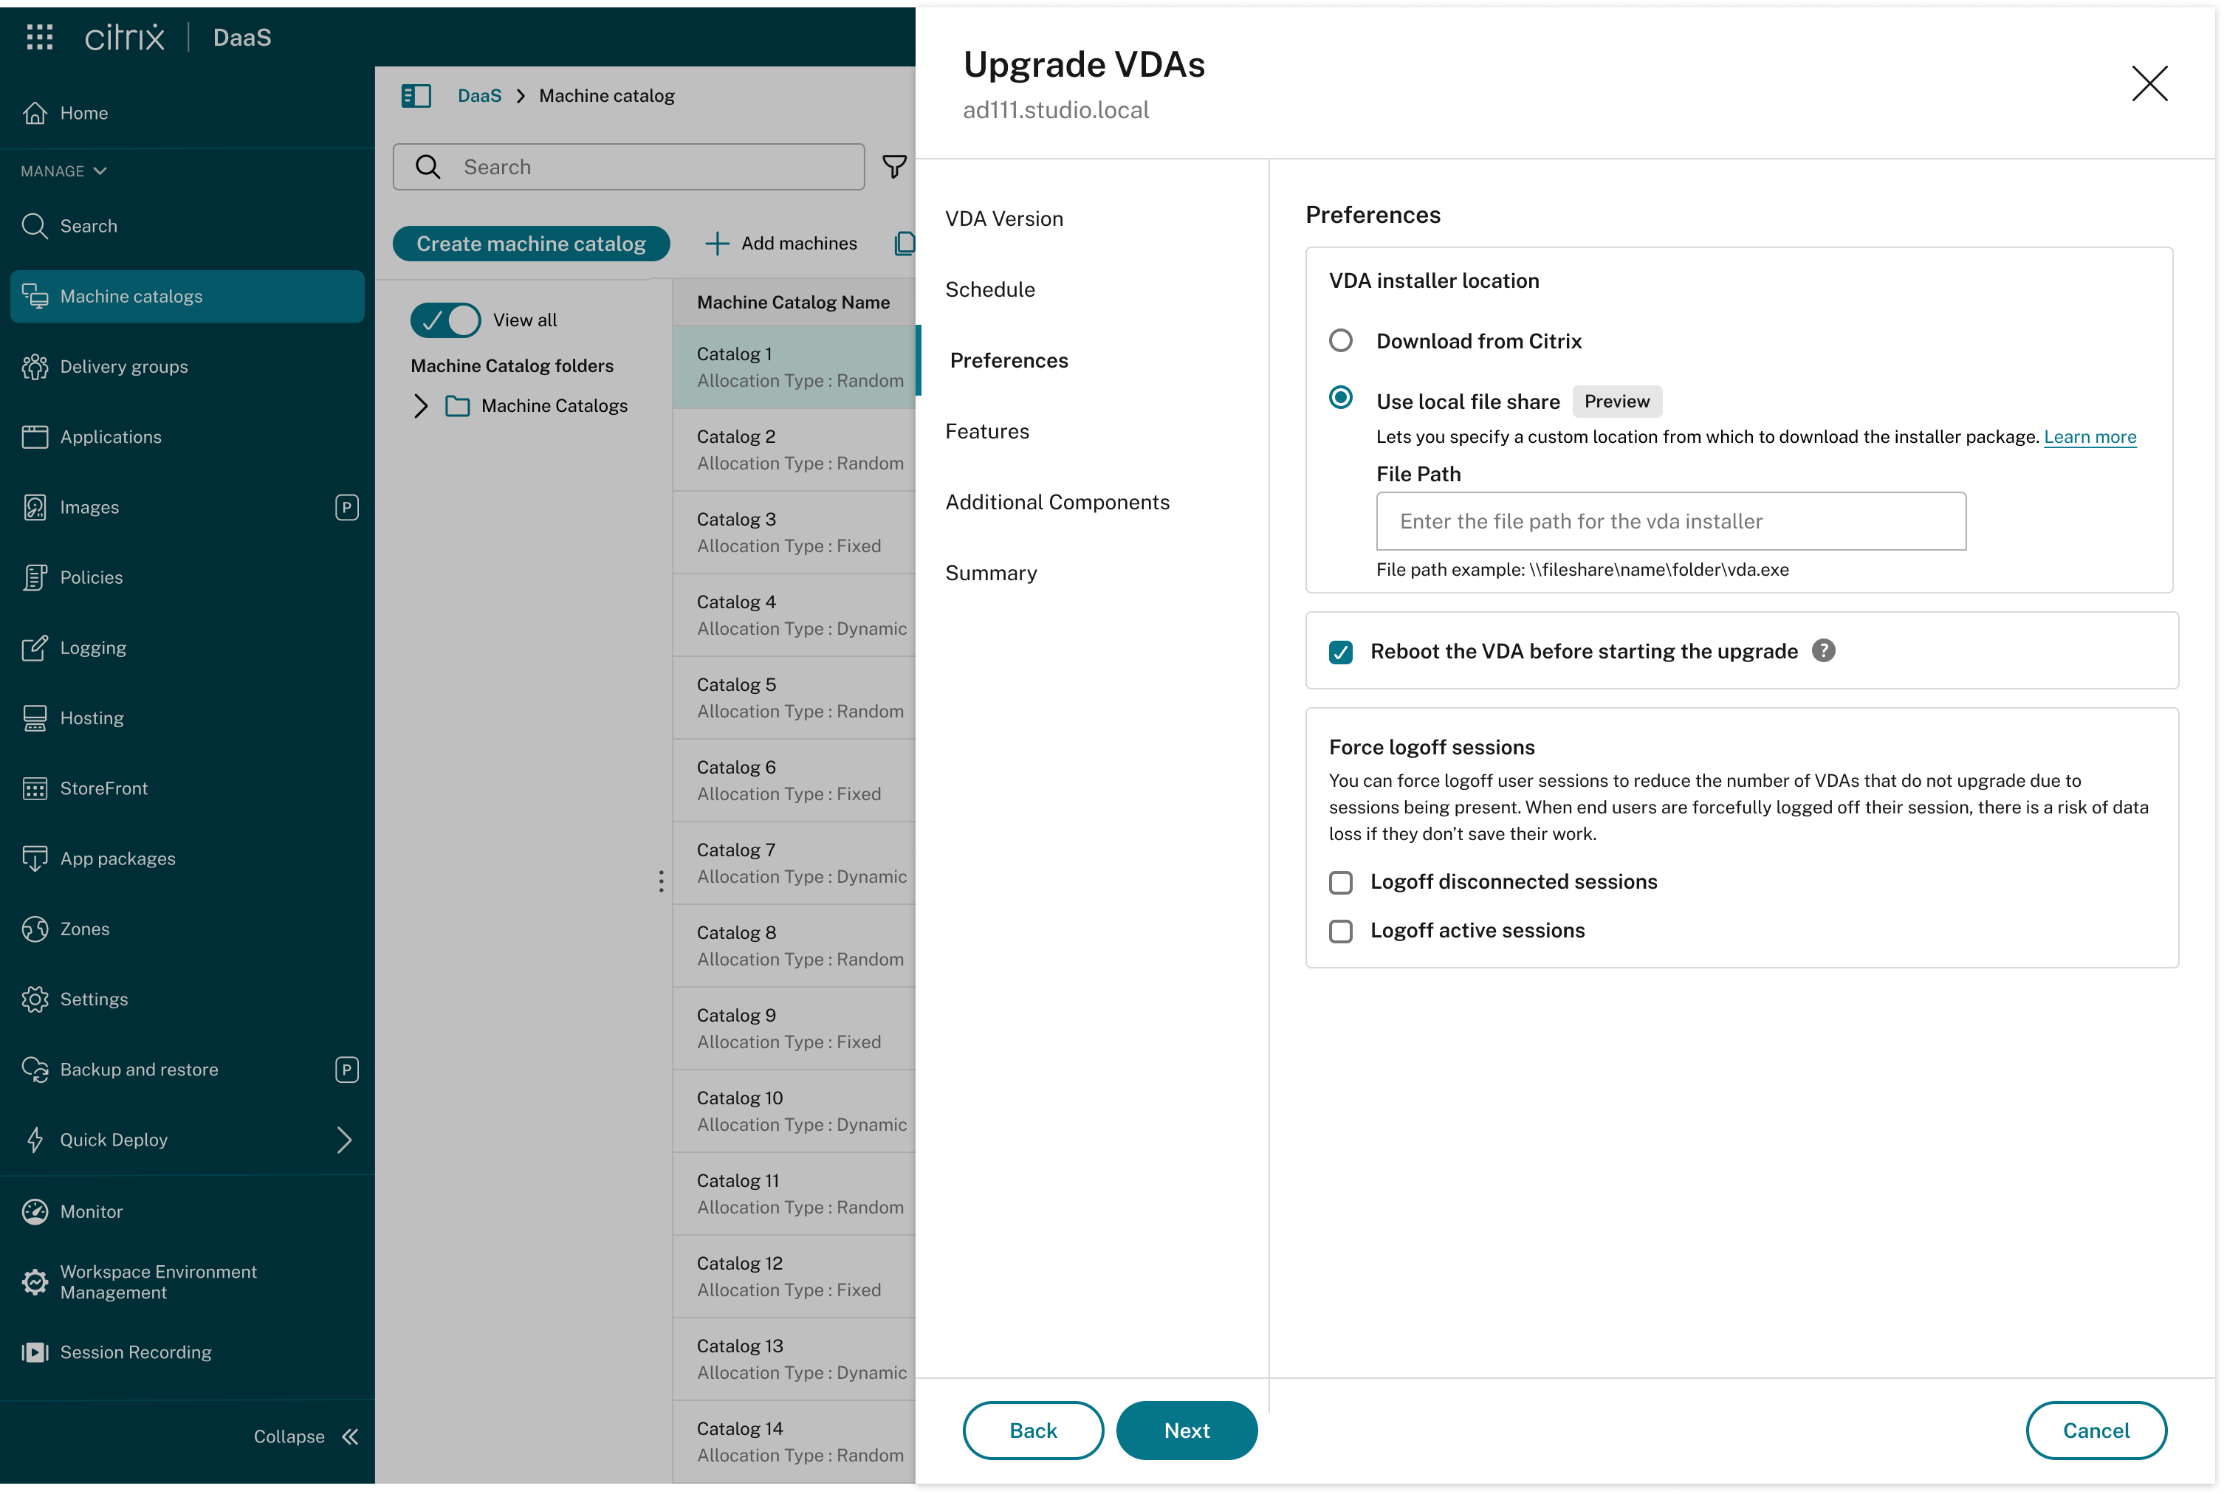
Task: Go to the VDA Version step
Action: point(1003,218)
